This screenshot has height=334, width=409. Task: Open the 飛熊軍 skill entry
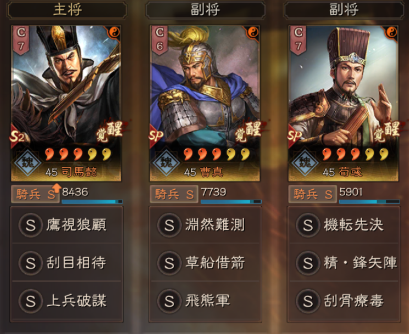pos(205,301)
